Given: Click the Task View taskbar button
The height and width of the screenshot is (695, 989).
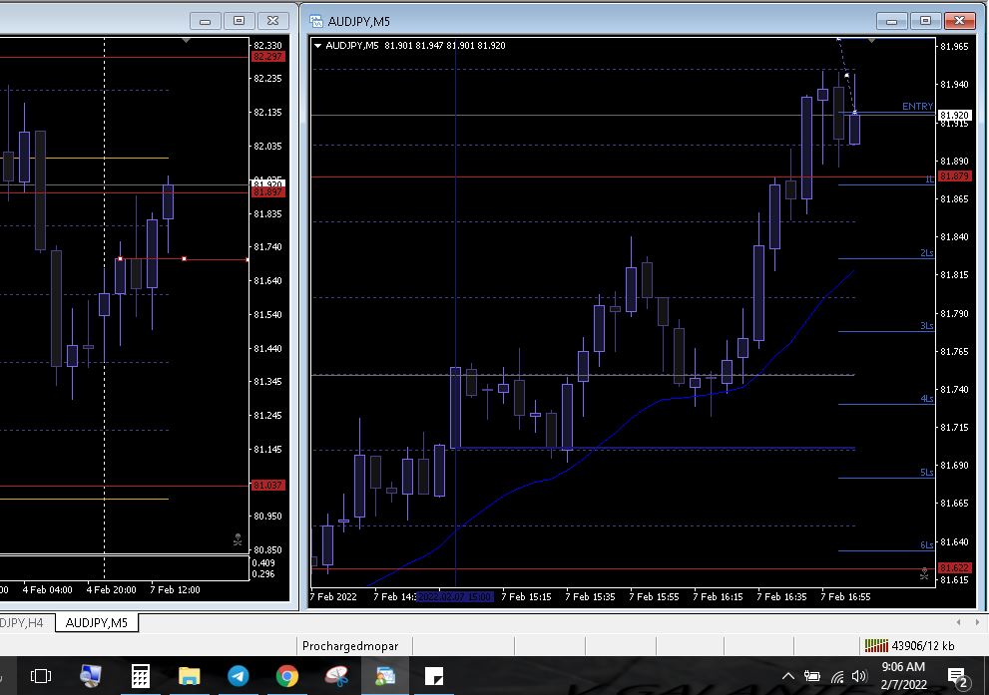Looking at the screenshot, I should click(x=41, y=677).
